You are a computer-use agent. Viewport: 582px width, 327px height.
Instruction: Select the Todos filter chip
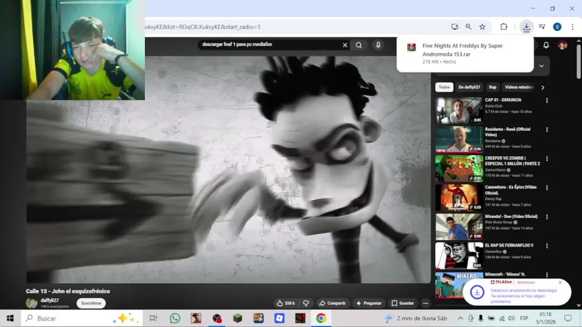(x=444, y=87)
